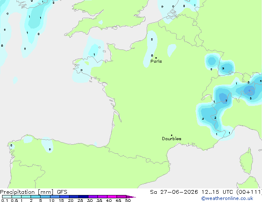Select the Dourbies location dot marker

tap(171, 135)
